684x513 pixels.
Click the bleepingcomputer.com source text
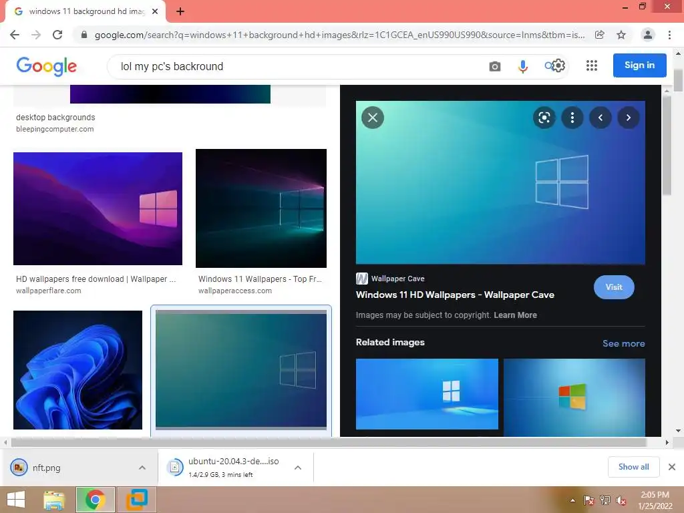pos(55,129)
